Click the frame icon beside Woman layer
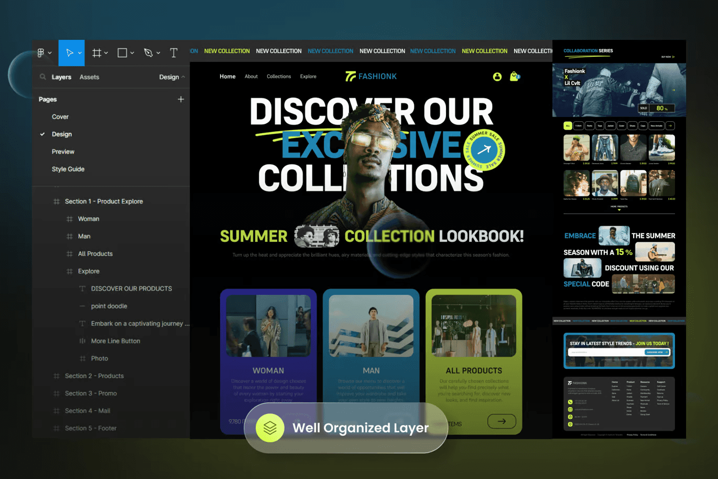This screenshot has height=479, width=718. pos(70,219)
